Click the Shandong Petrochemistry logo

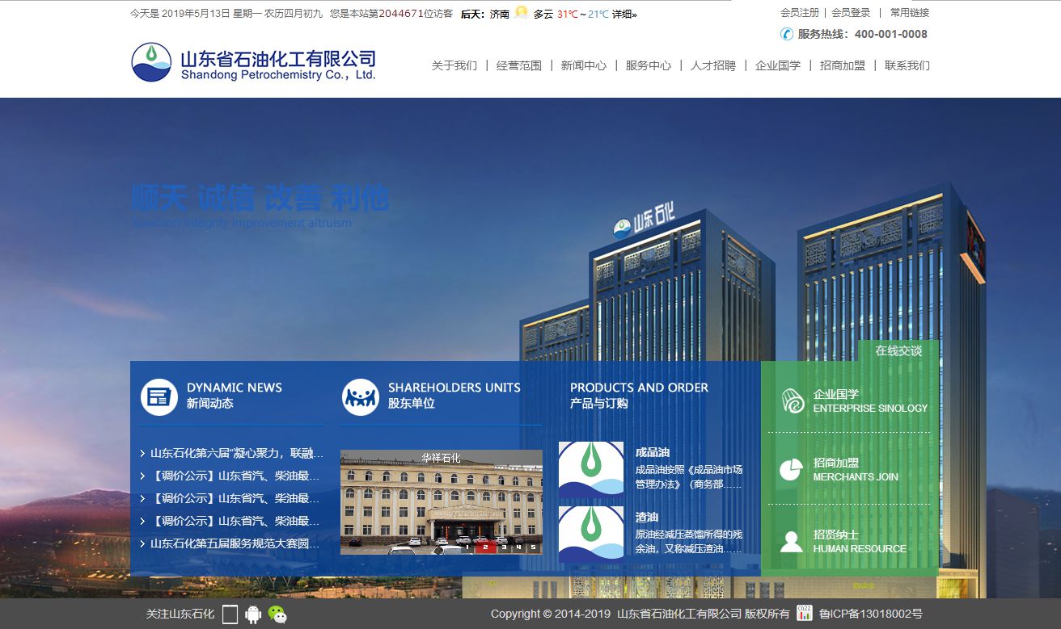tap(254, 63)
